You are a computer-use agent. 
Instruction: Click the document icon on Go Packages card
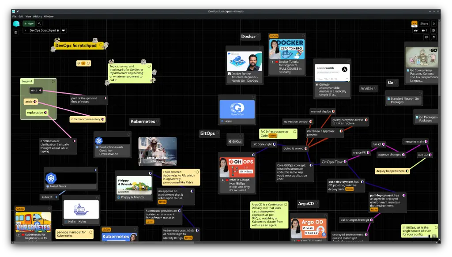pyautogui.click(x=417, y=117)
